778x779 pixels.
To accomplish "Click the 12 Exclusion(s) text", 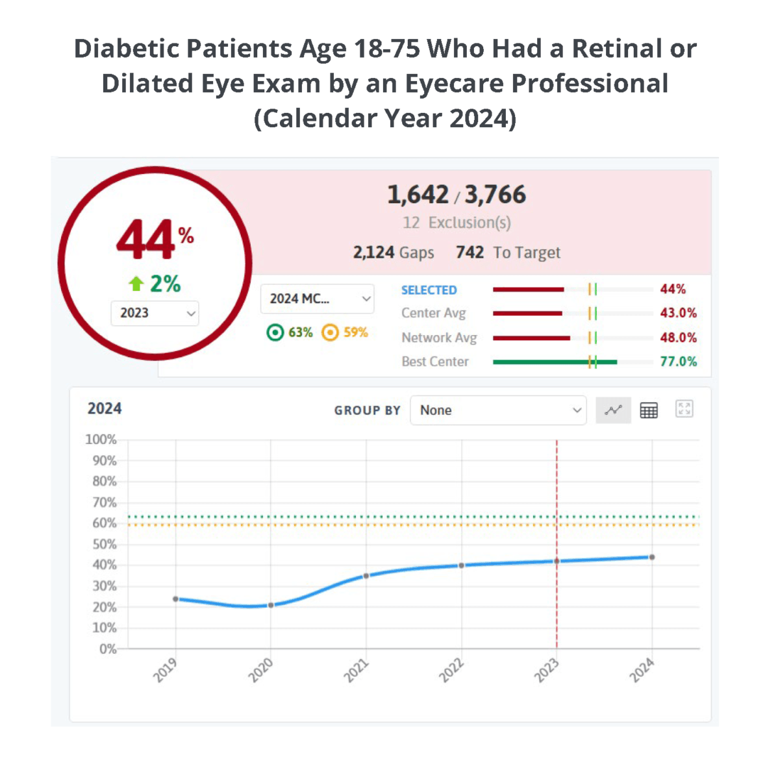I will point(457,223).
